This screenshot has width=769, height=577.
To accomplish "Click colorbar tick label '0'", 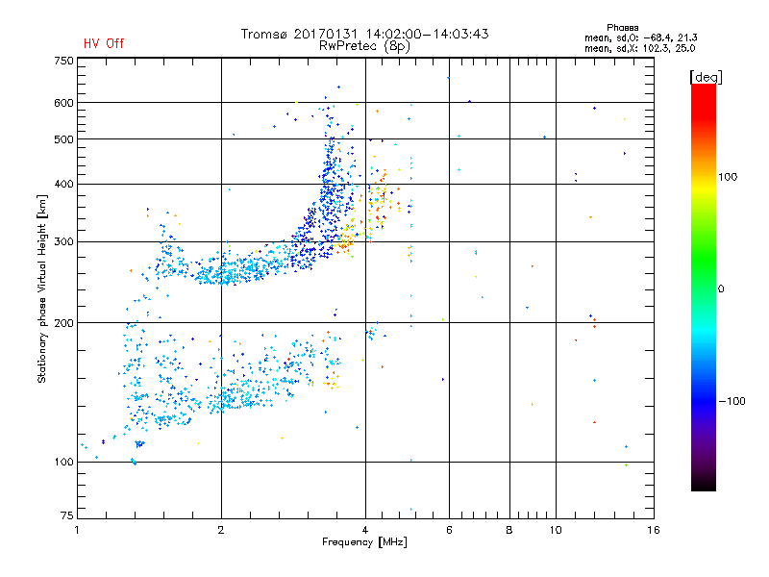I will point(721,289).
